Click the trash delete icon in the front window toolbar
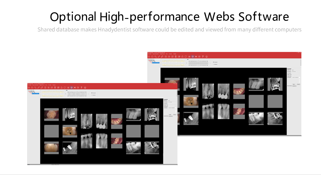The image size is (321, 175). pos(55,88)
